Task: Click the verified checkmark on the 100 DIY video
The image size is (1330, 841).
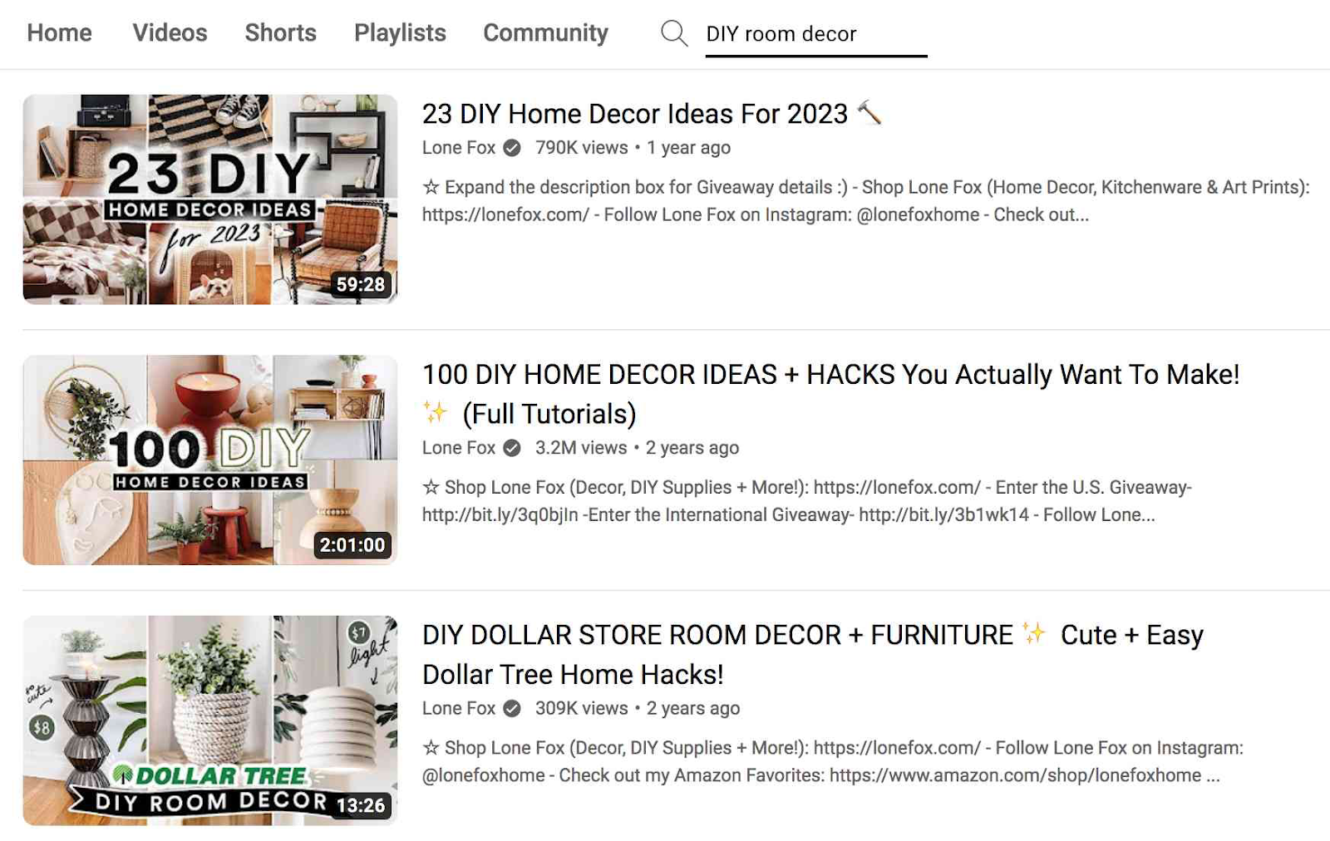Action: click(510, 447)
